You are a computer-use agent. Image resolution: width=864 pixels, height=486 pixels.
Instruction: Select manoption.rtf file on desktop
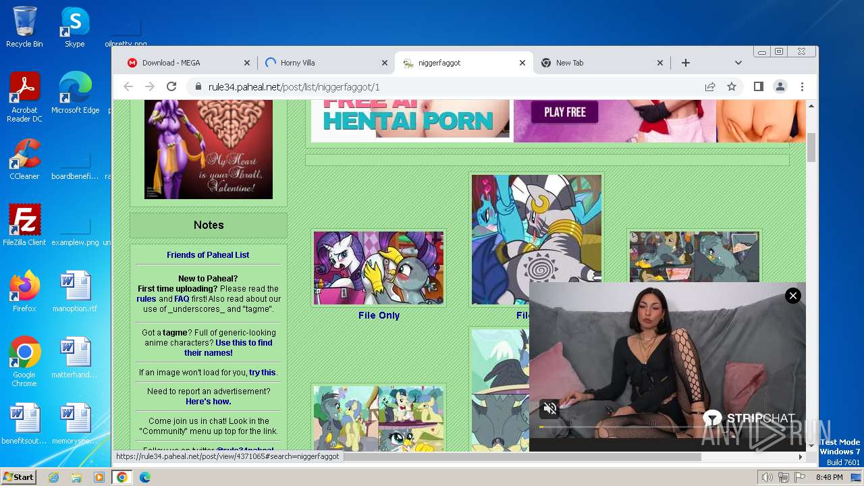click(75, 291)
